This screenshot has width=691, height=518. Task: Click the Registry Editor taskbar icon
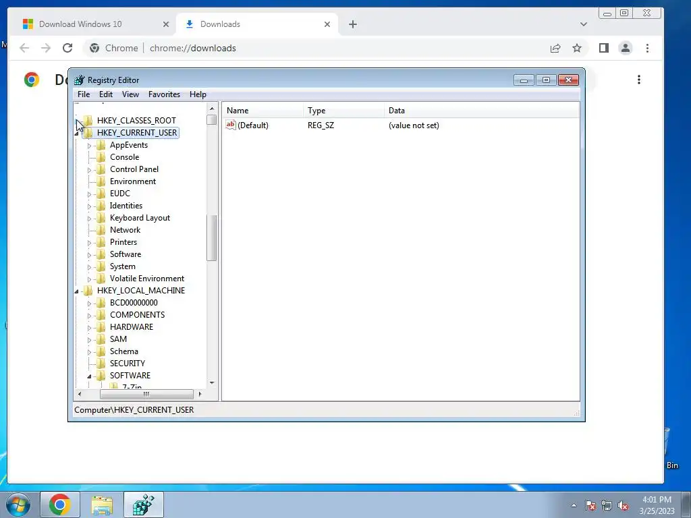[144, 505]
